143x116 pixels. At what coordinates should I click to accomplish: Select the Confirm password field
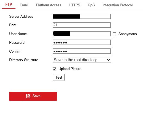[82, 51]
